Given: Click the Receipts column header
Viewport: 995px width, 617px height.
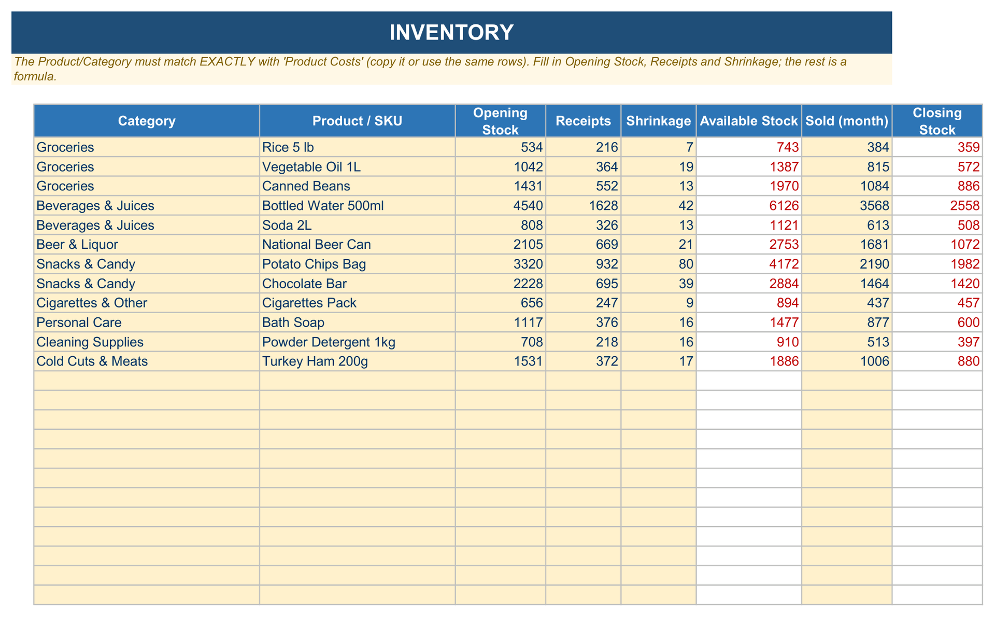Looking at the screenshot, I should pyautogui.click(x=583, y=121).
